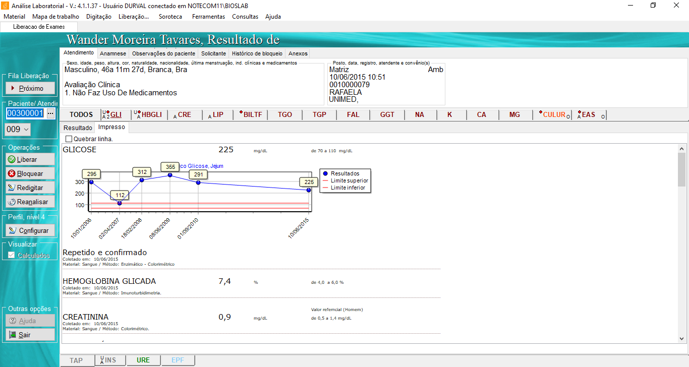Click the Liberar button
This screenshot has width=689, height=367.
click(x=30, y=159)
